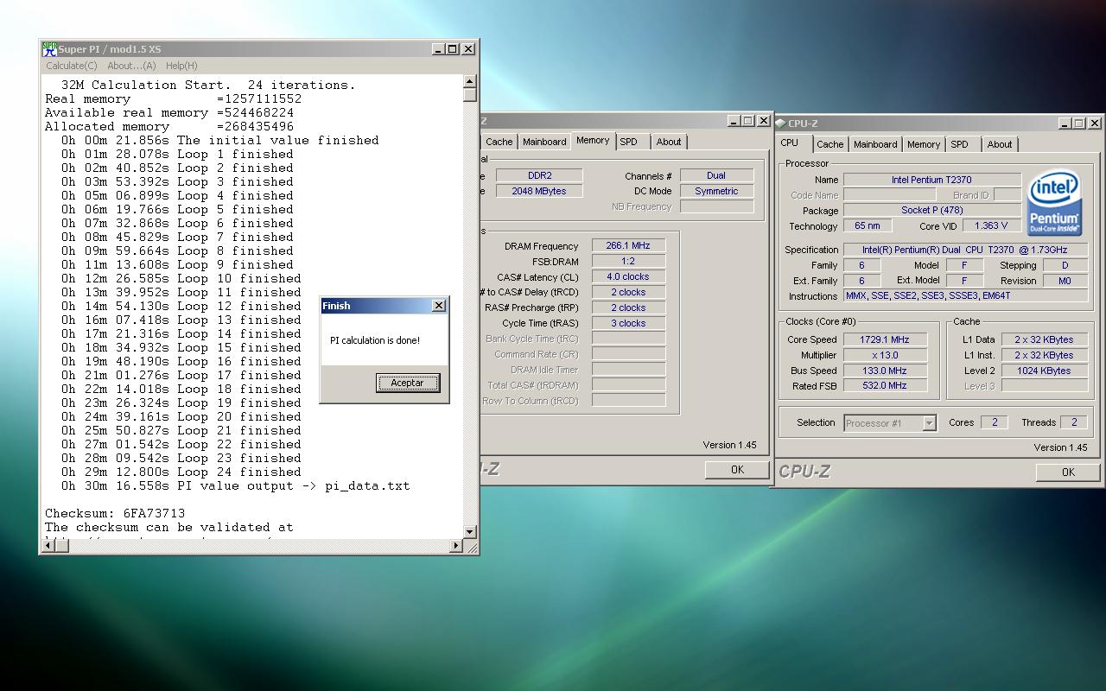Switch to CPU tab in right CPU-Z window
Viewport: 1106px width, 691px height.
point(790,143)
